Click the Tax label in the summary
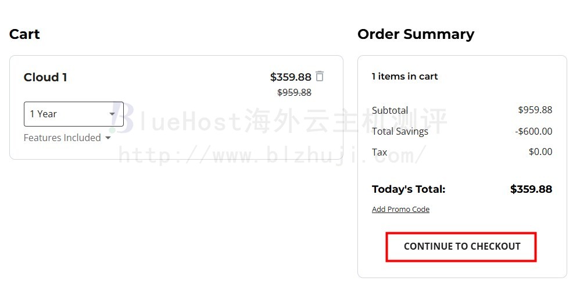This screenshot has width=580, height=299. click(379, 152)
